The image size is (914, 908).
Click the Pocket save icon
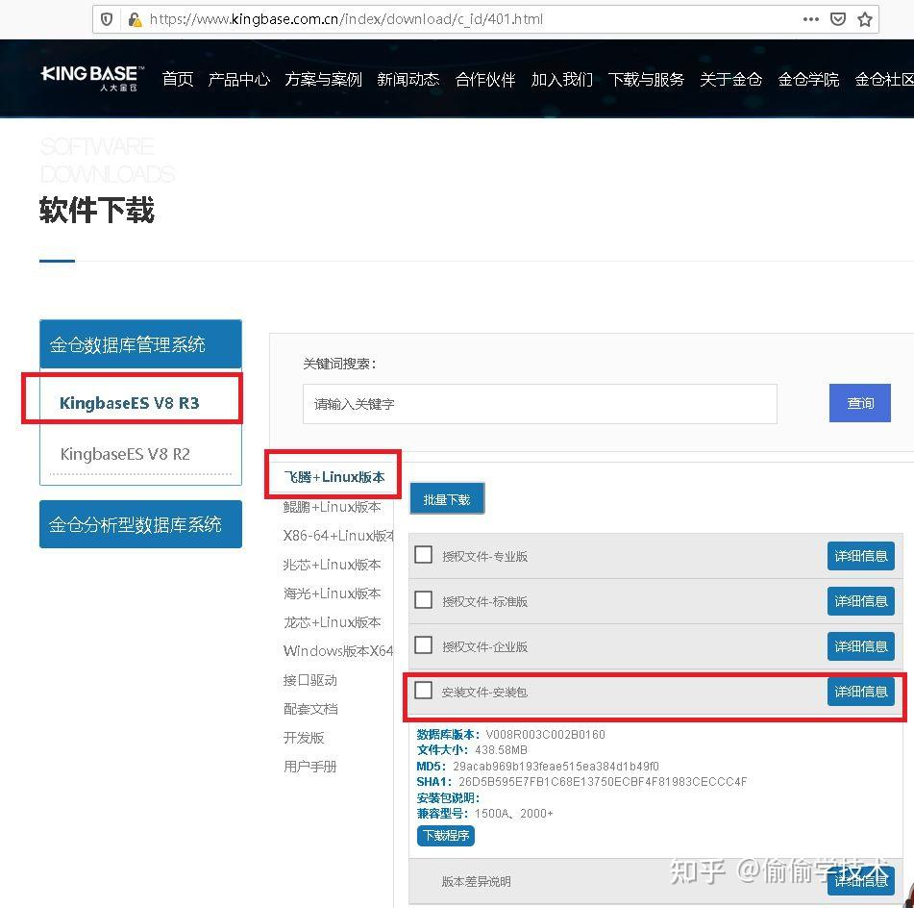(x=838, y=19)
